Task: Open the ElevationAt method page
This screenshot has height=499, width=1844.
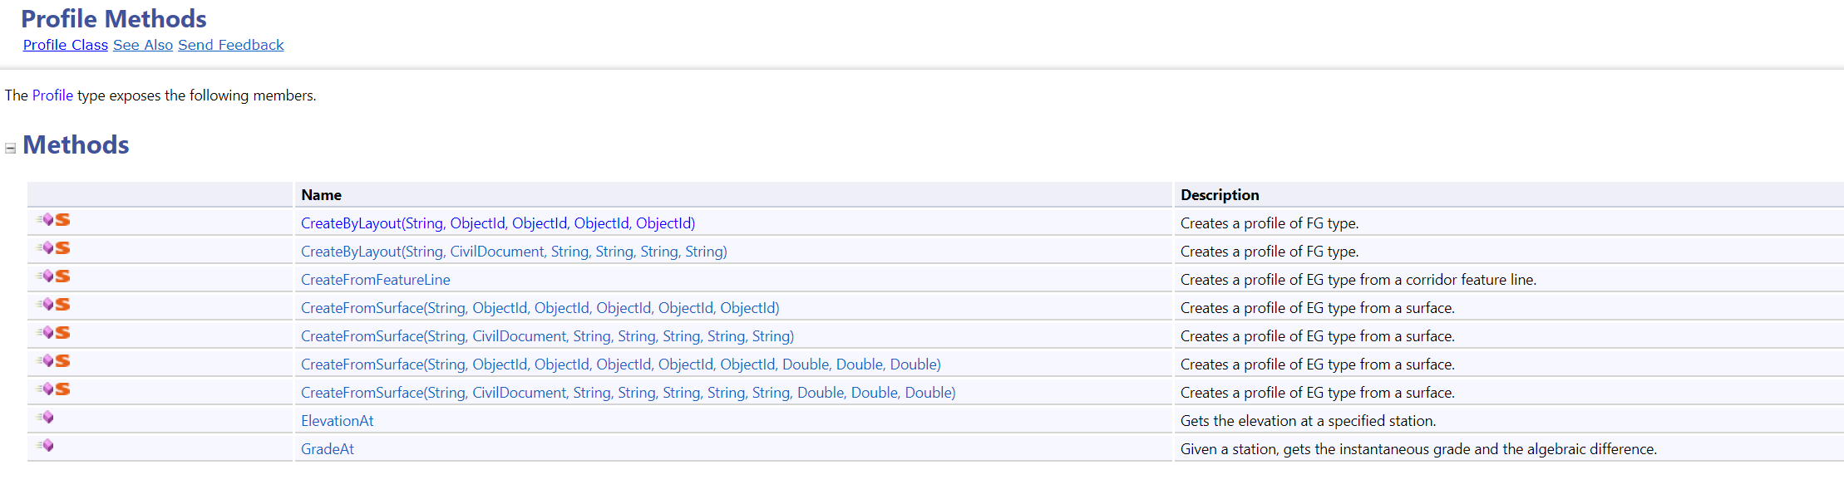Action: point(337,421)
